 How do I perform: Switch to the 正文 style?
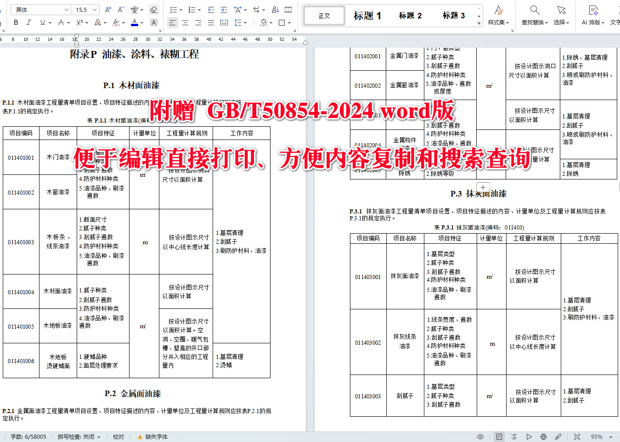(x=324, y=15)
